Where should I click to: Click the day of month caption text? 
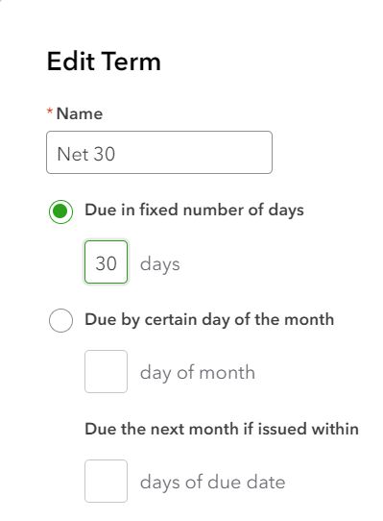pyautogui.click(x=198, y=373)
